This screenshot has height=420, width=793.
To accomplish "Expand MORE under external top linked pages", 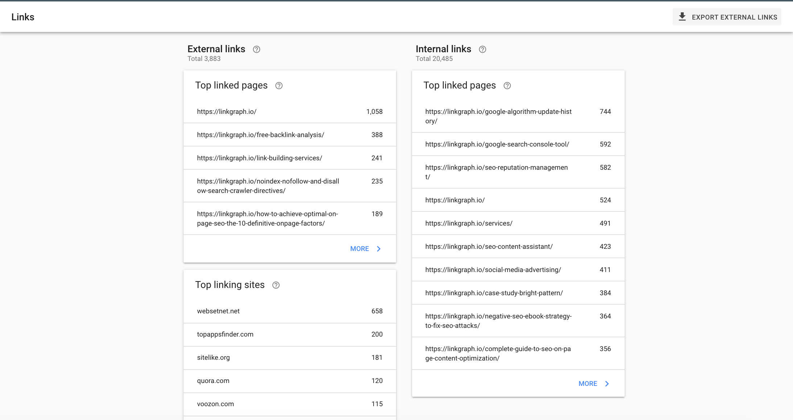I will coord(359,249).
